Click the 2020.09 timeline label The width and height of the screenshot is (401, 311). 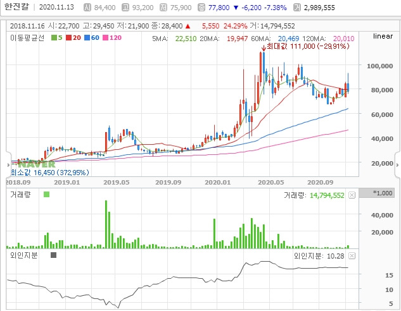point(320,183)
